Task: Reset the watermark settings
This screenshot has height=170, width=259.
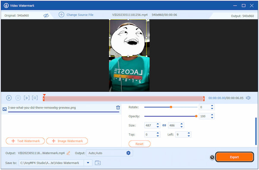Action: tap(139, 144)
